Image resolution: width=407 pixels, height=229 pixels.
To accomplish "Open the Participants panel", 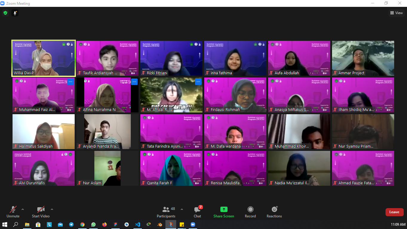I will [166, 212].
